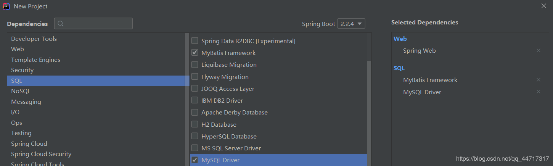Check the Liquibase Migration checkbox
The height and width of the screenshot is (166, 553).
(195, 64)
